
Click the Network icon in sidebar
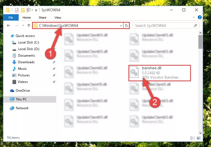tap(12, 108)
